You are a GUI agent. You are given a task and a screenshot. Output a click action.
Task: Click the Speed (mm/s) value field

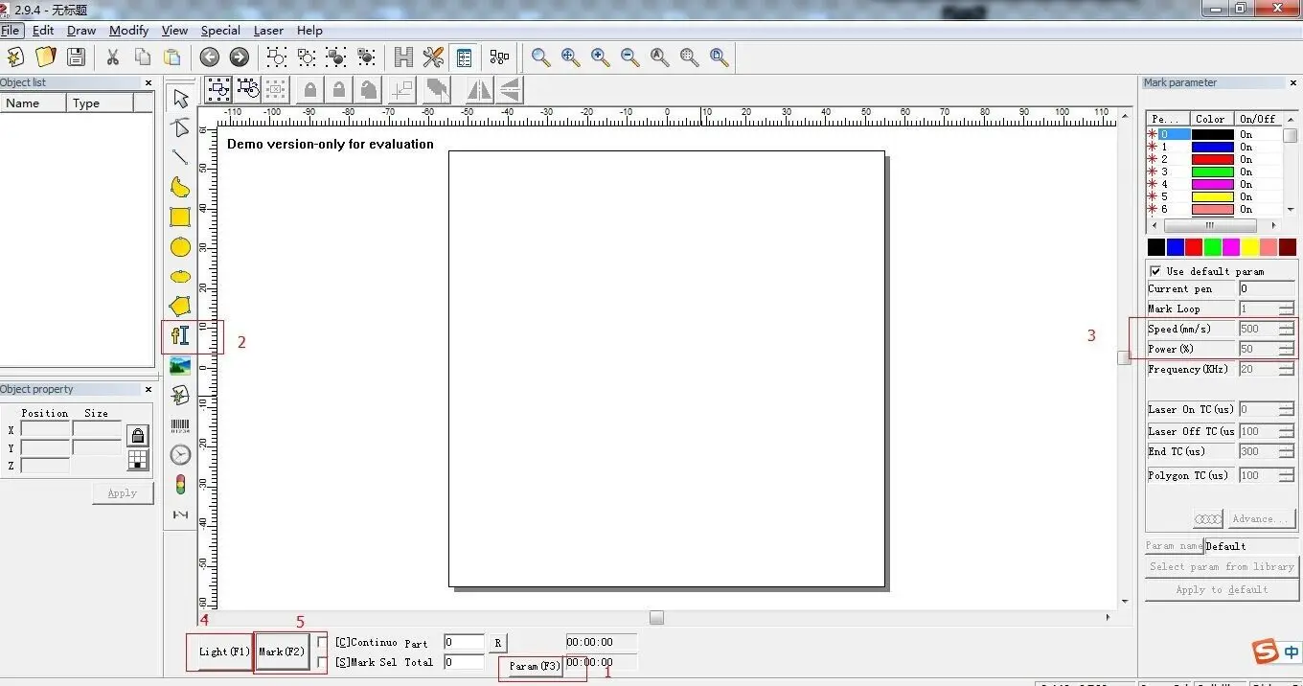1258,329
